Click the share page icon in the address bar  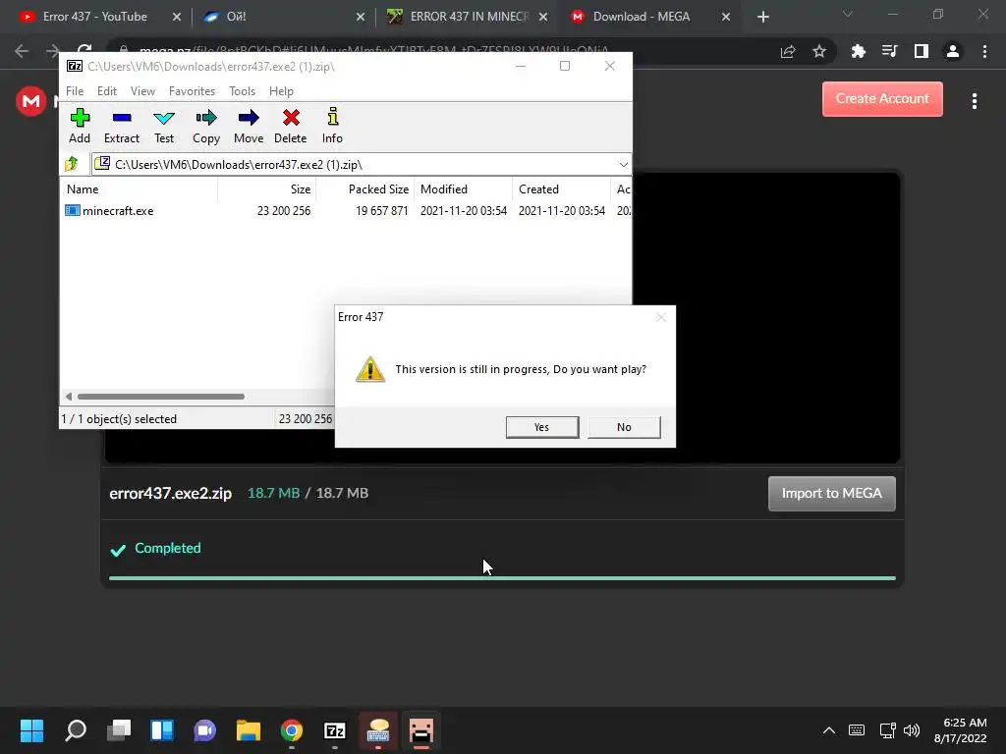click(x=788, y=51)
